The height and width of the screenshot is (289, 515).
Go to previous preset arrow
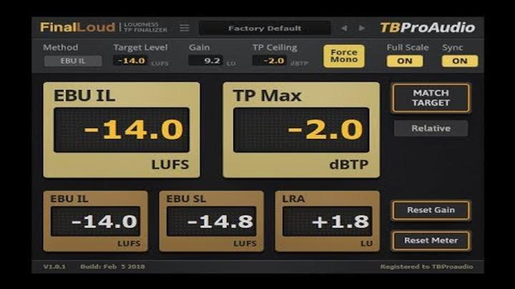tap(344, 28)
